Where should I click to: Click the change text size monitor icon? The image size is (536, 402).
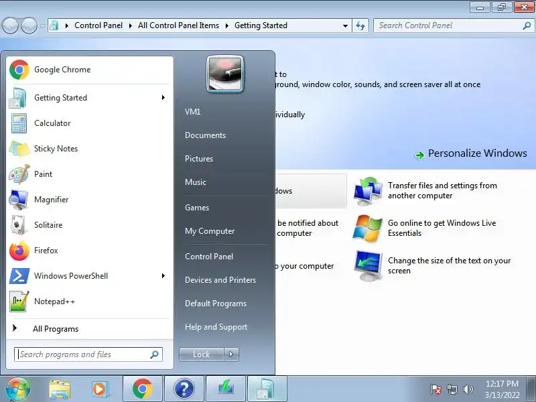368,265
